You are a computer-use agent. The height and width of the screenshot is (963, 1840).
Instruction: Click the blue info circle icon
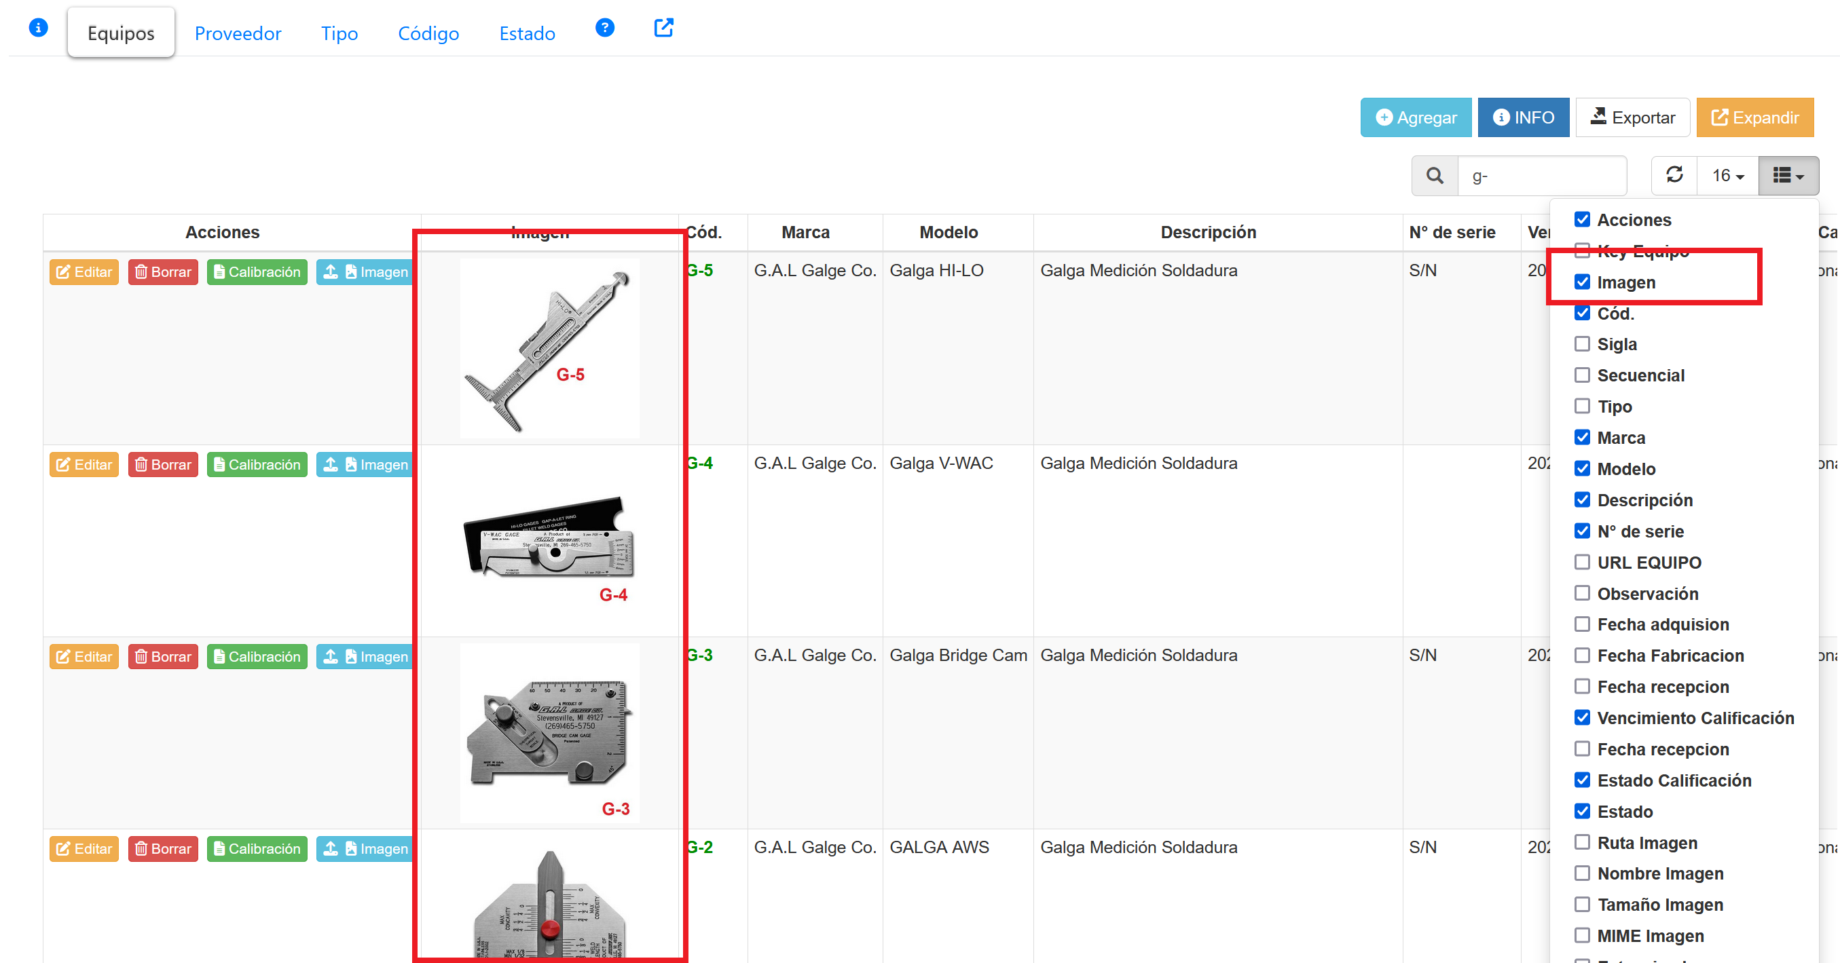point(38,27)
